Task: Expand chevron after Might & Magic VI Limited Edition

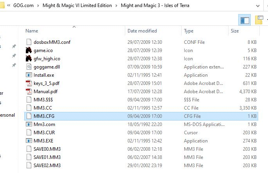Action: [x=117, y=5]
